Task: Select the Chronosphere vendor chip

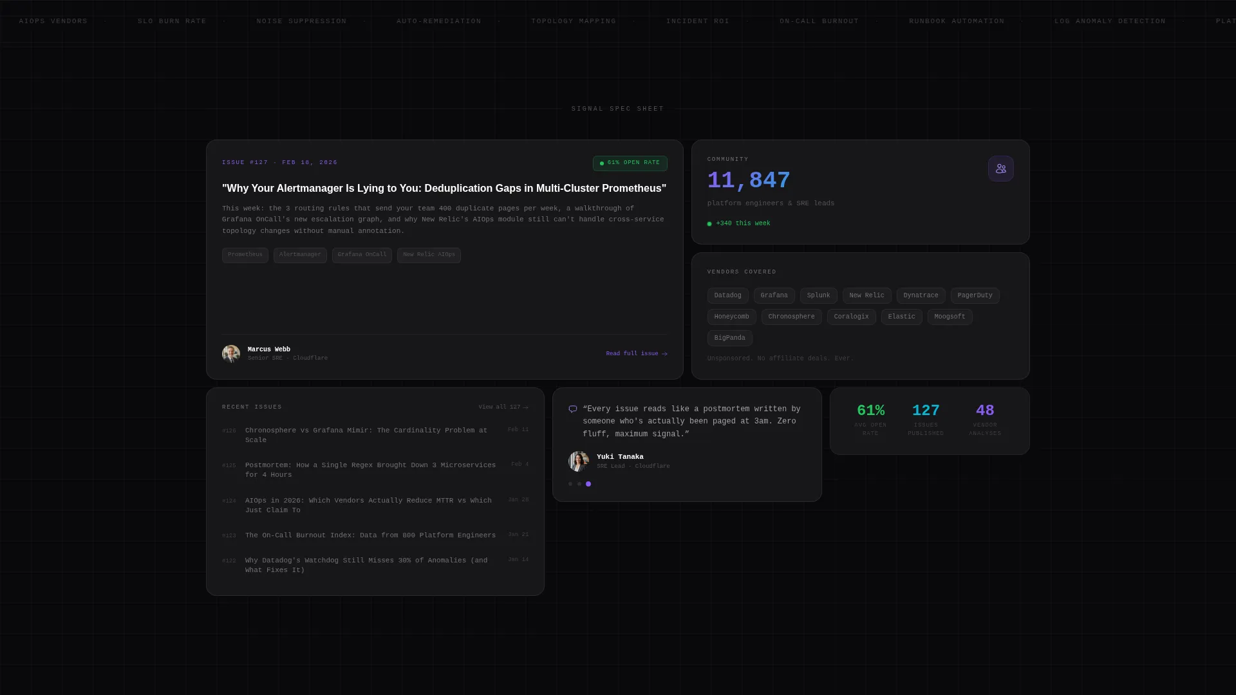Action: 792,317
